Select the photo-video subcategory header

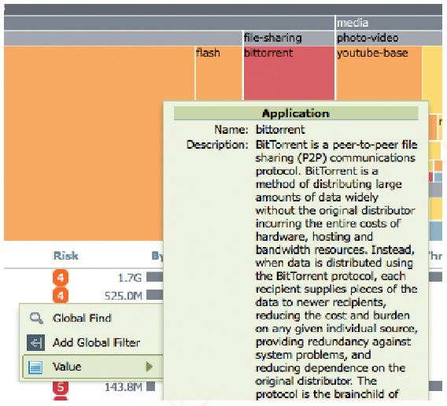click(x=389, y=38)
